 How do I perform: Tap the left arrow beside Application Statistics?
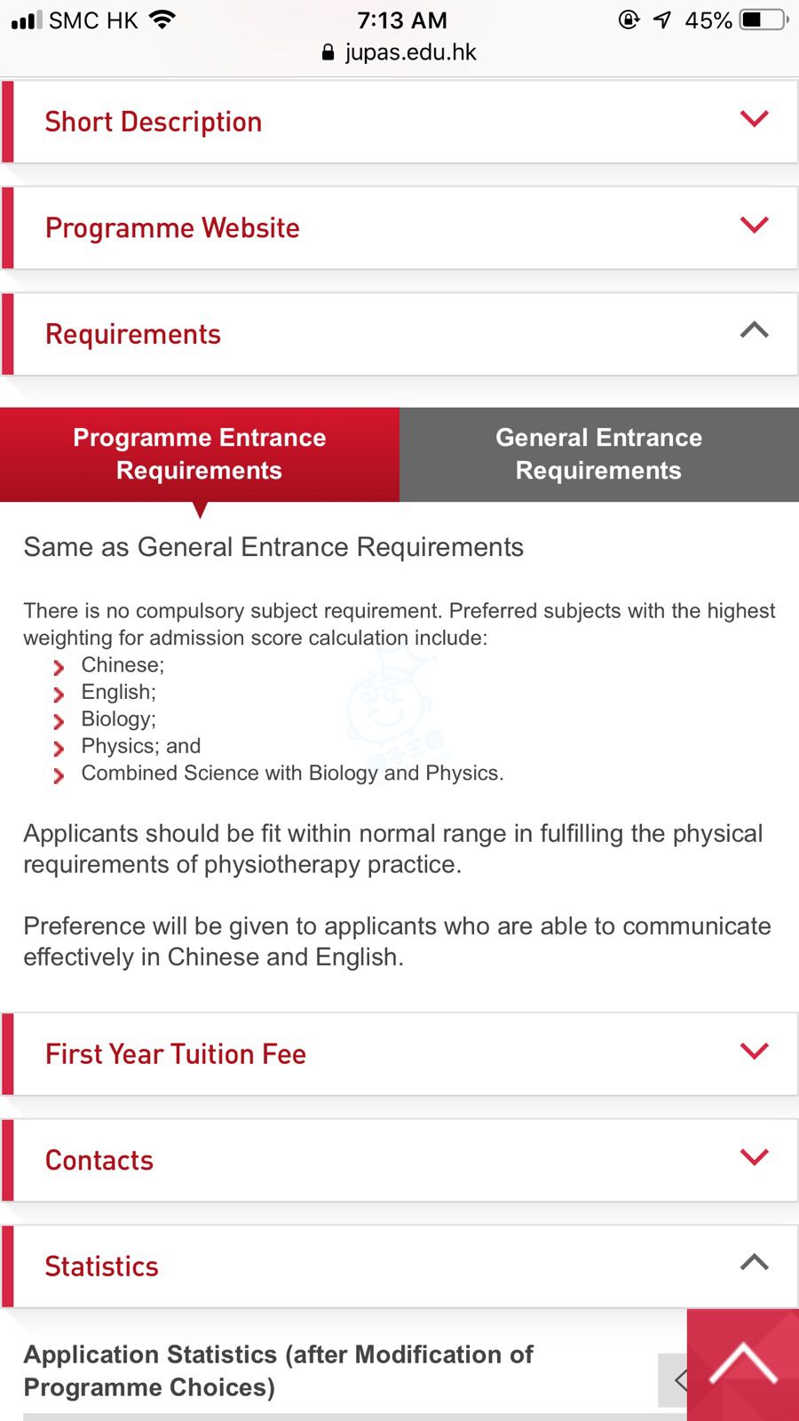click(676, 1380)
